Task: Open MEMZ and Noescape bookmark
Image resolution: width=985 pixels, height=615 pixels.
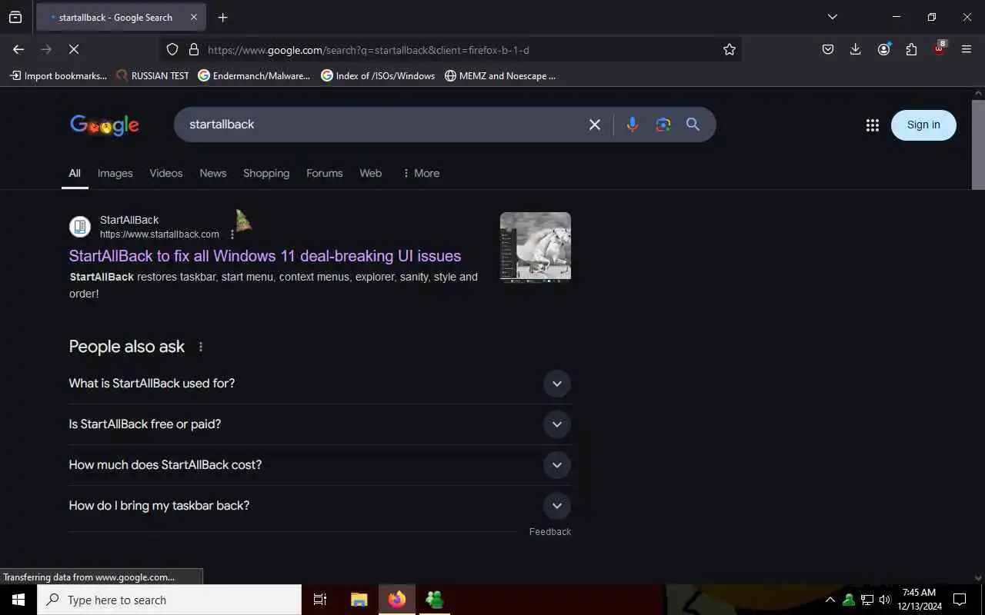Action: (500, 75)
